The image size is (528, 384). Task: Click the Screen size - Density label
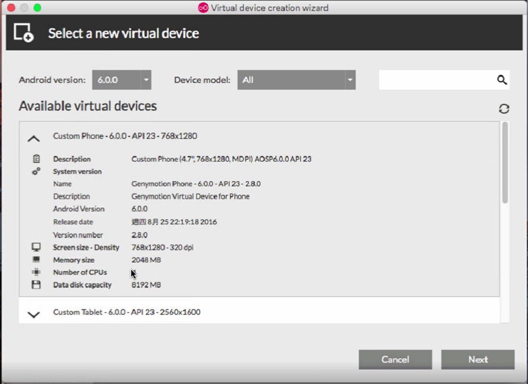click(x=86, y=248)
